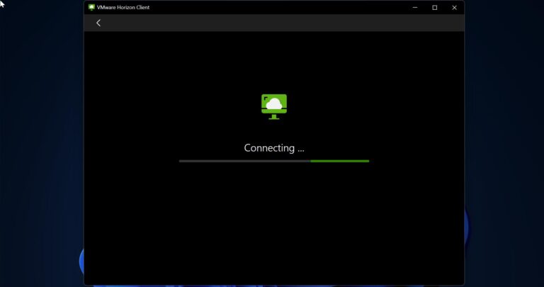Viewport: 544px width, 287px height.
Task: Minimize the VMware Horizon Client window
Action: click(x=415, y=7)
